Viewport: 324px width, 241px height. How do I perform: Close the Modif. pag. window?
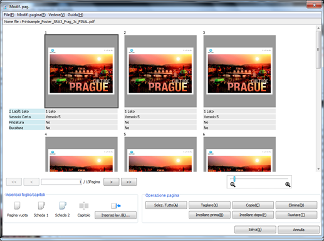[314, 5]
